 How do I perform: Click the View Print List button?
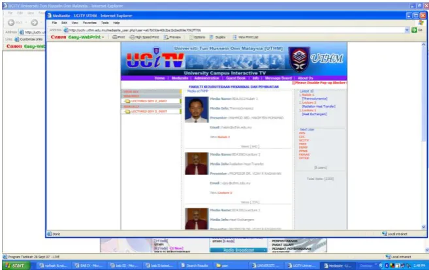[x=246, y=37]
